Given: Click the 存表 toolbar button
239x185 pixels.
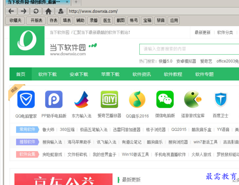Looking at the screenshot, I should point(53,20).
